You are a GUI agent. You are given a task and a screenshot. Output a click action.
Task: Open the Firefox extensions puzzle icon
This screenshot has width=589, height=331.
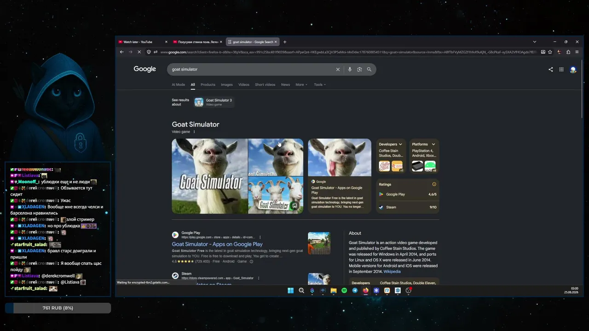click(x=568, y=52)
